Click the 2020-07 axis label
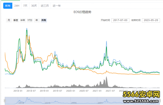The width and height of the screenshot is (163, 105). (84, 91)
